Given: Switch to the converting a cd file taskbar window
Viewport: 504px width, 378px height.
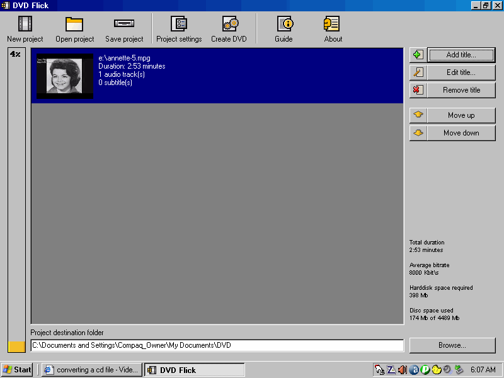Looking at the screenshot, I should (91, 370).
